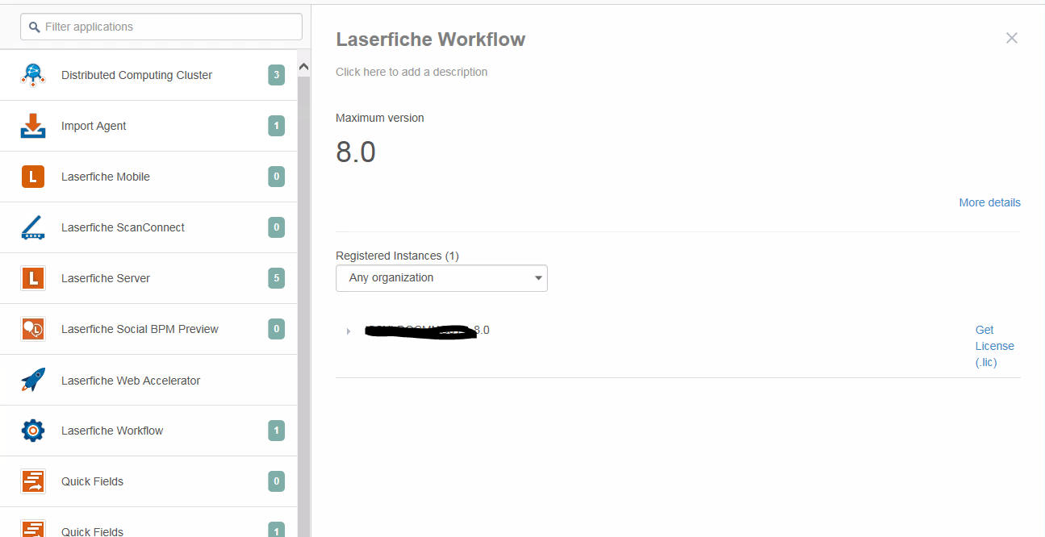Click the Registered Instances (1) label
This screenshot has width=1045, height=537.
point(397,256)
